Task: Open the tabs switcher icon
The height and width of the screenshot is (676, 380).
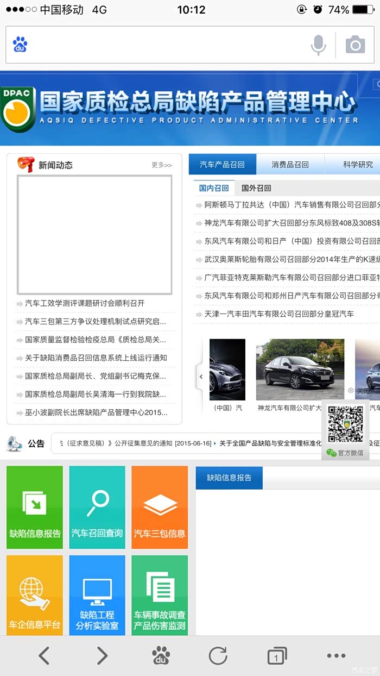Action: pyautogui.click(x=277, y=656)
